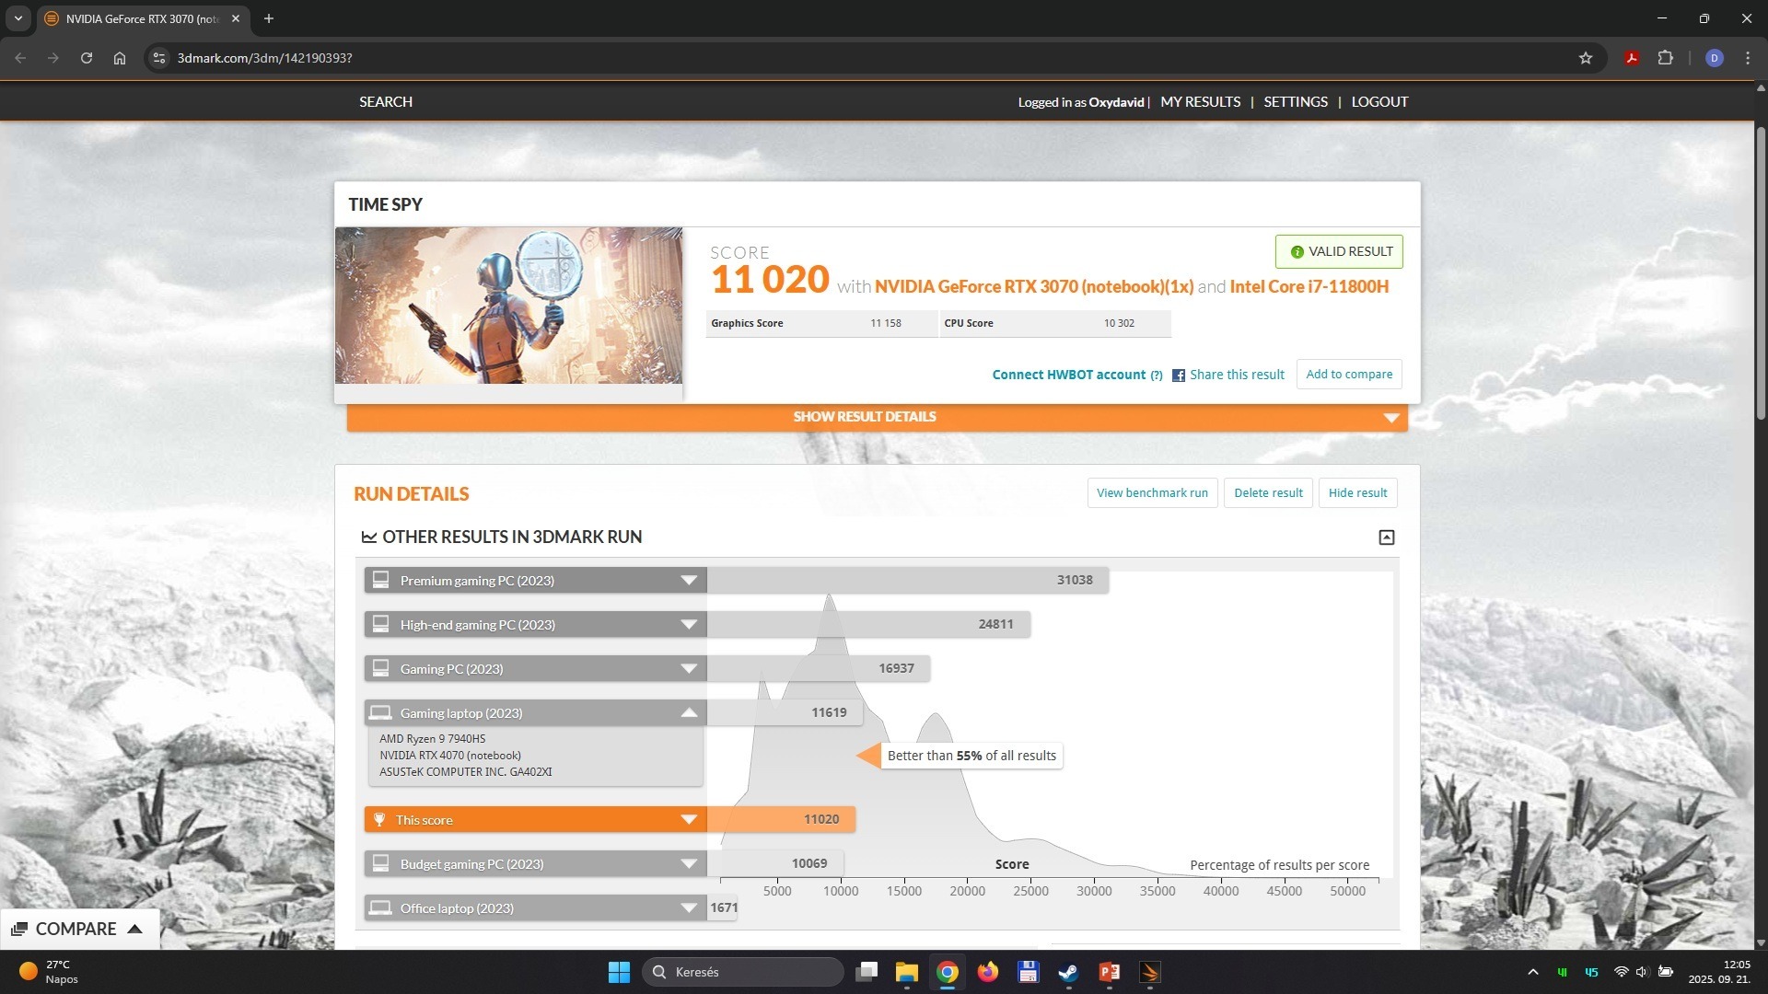1768x994 pixels.
Task: Collapse the Other Results section icon
Action: click(x=1386, y=537)
